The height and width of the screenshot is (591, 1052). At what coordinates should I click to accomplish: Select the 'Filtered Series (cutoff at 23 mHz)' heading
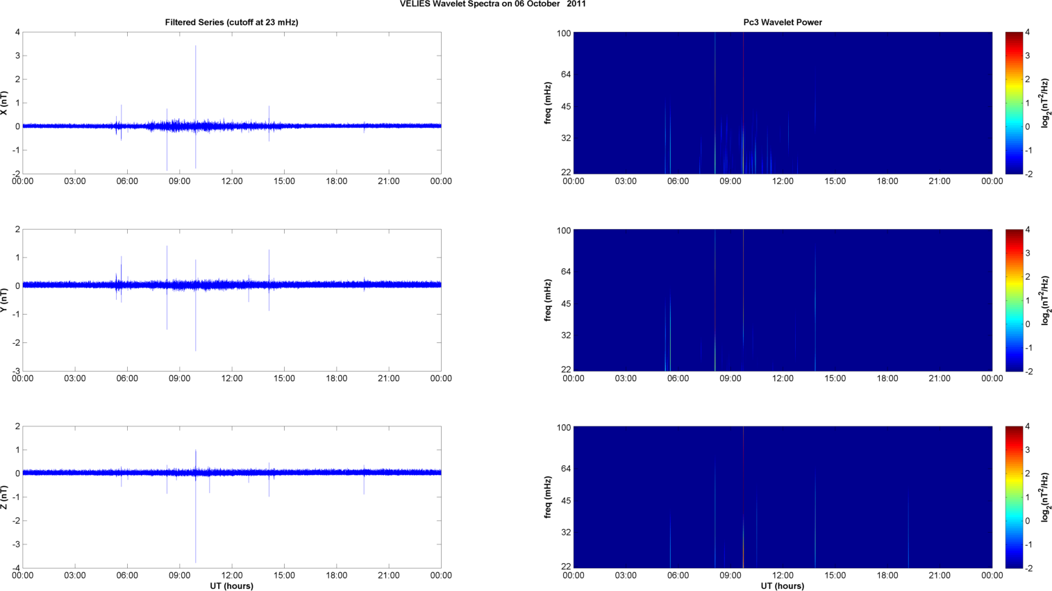(231, 22)
